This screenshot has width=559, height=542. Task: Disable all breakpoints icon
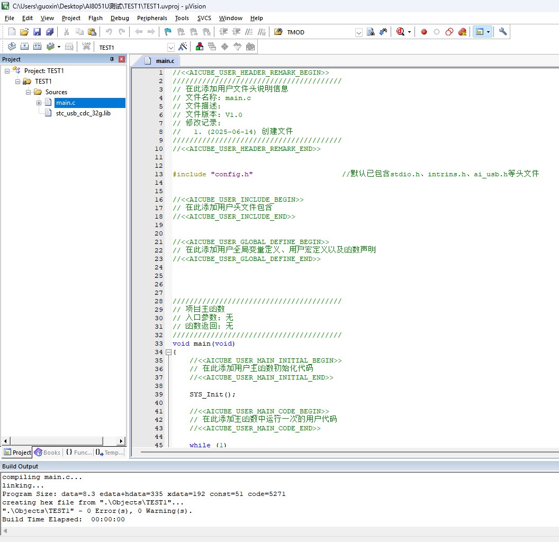[449, 32]
